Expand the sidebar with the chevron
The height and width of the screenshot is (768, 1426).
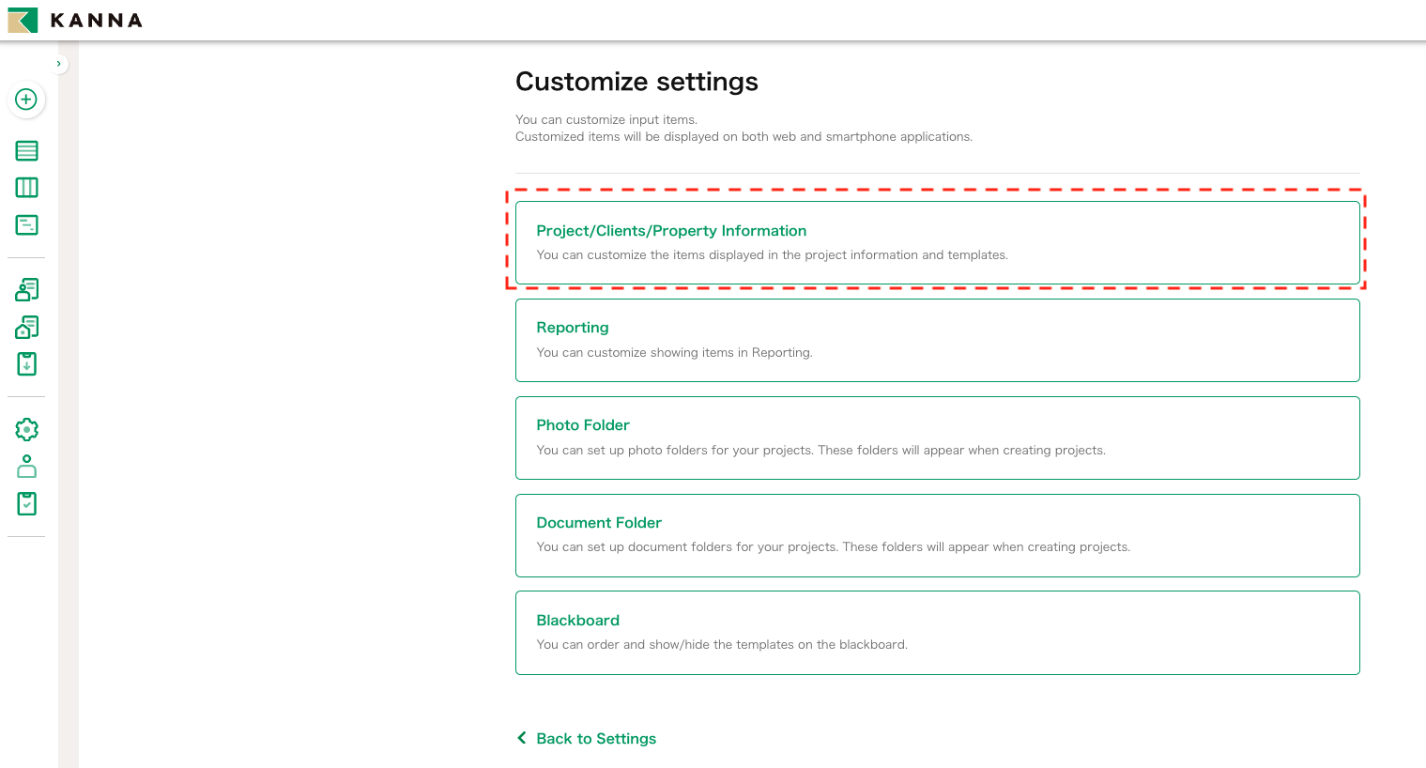[58, 64]
